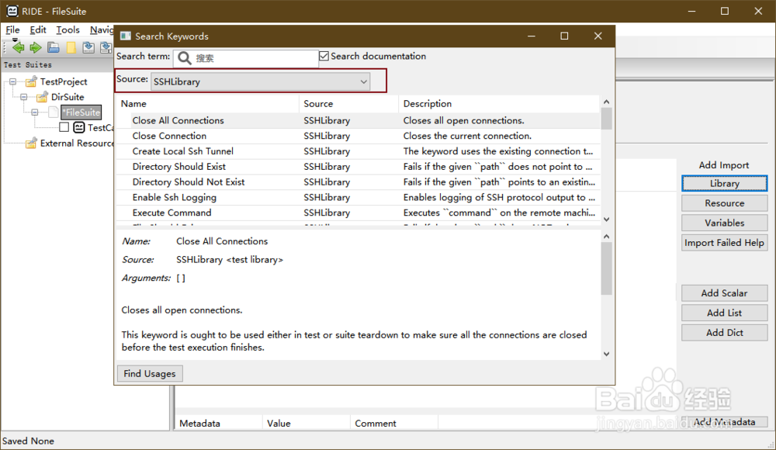
Task: Click the Variables import button
Action: tap(725, 223)
